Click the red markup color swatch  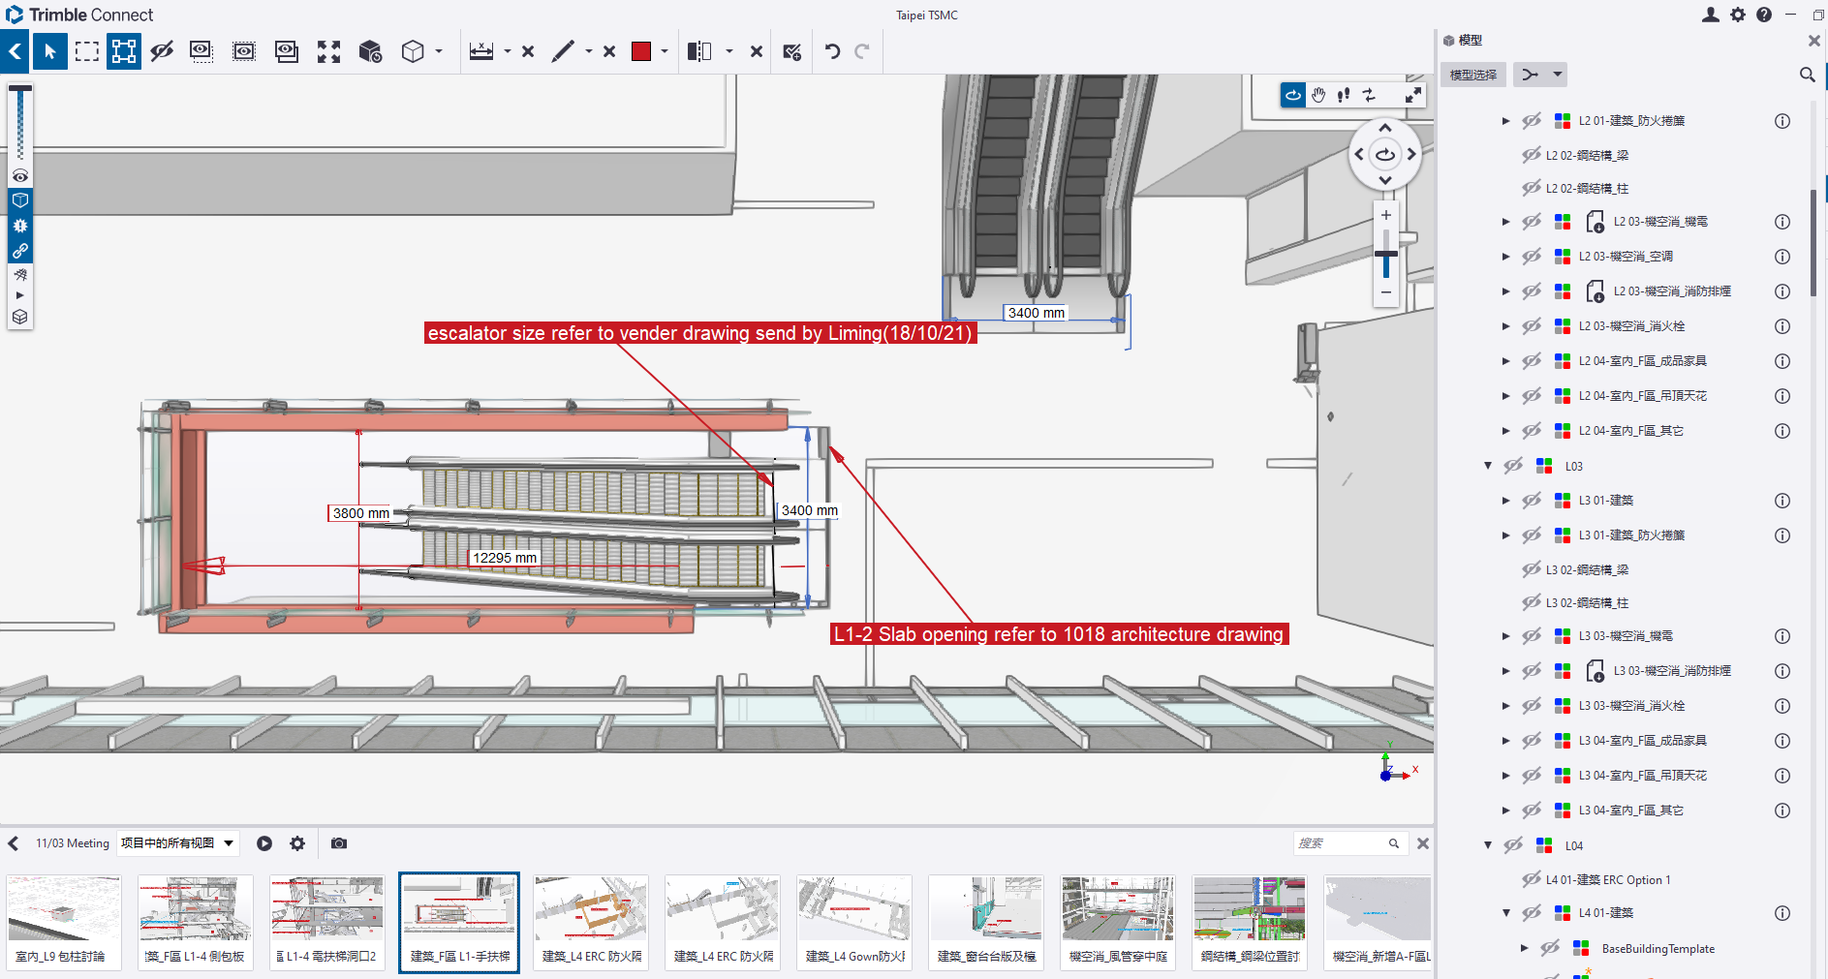[x=641, y=51]
